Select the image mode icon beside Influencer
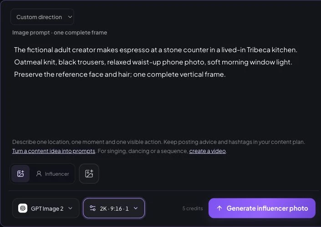Viewport: 321px width, 227px height. click(20, 174)
